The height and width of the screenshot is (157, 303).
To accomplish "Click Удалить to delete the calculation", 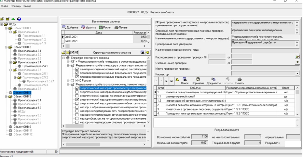I will click(89, 28).
